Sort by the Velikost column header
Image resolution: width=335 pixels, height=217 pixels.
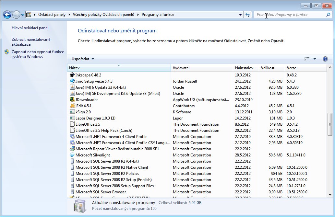[x=272, y=68]
